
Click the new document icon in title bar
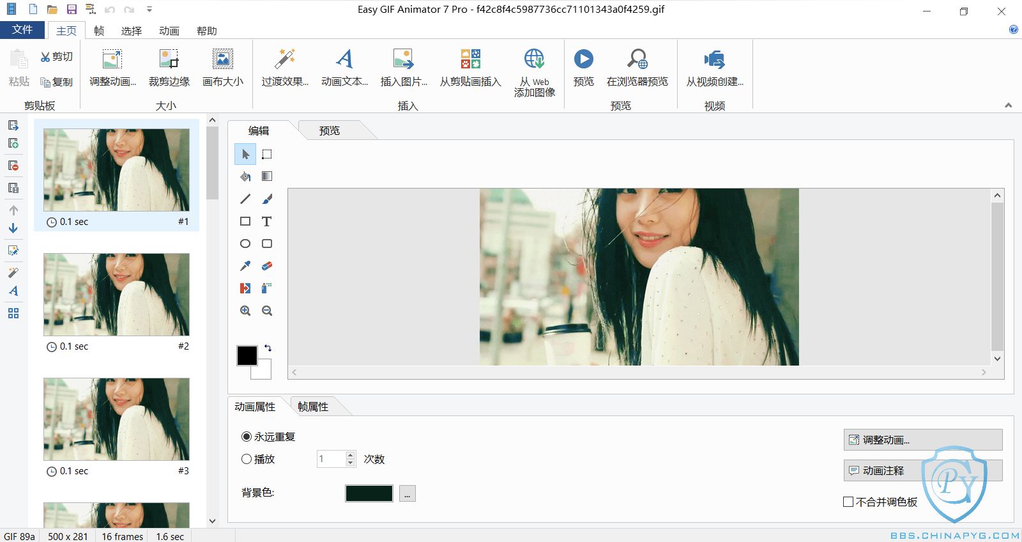pos(33,10)
